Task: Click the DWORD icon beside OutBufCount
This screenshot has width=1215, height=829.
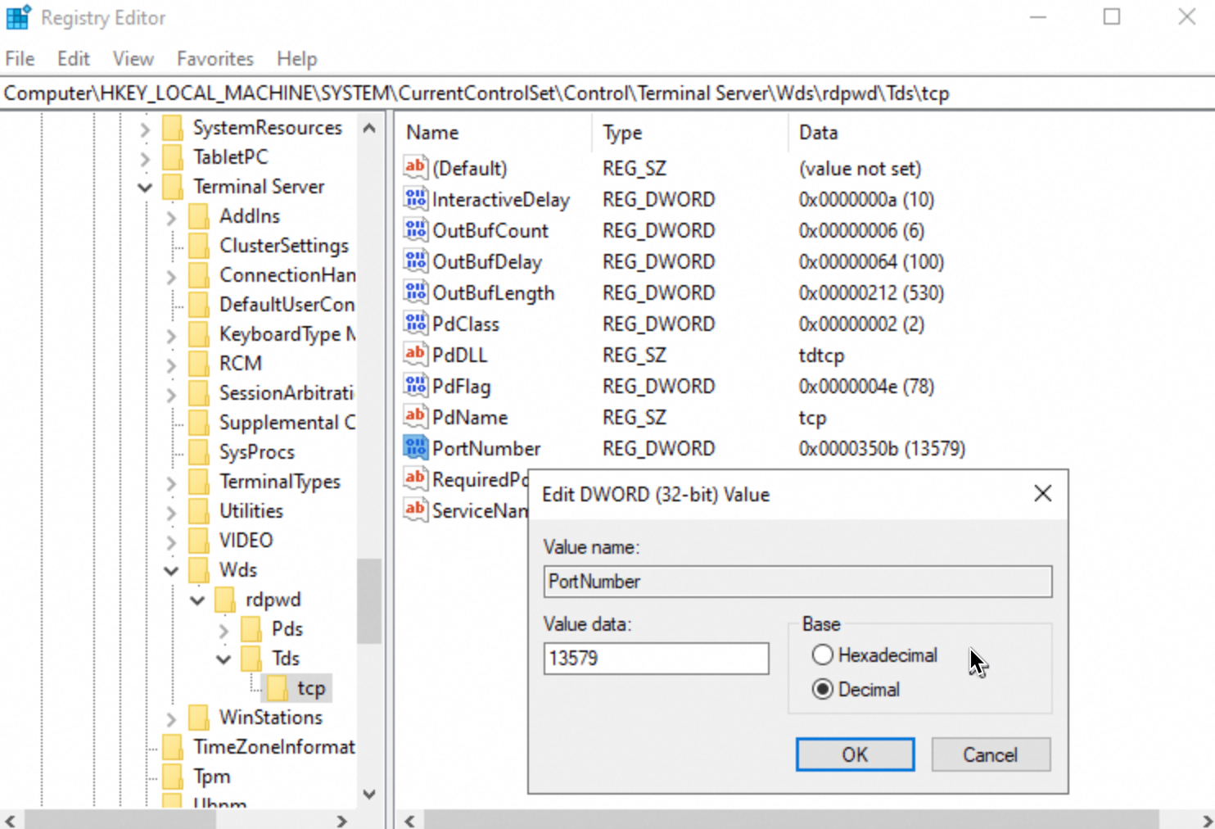Action: [415, 229]
